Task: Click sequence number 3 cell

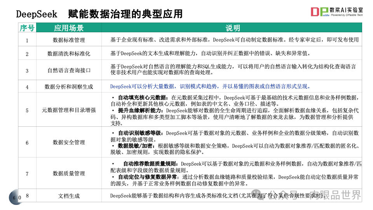Action: [x=27, y=70]
